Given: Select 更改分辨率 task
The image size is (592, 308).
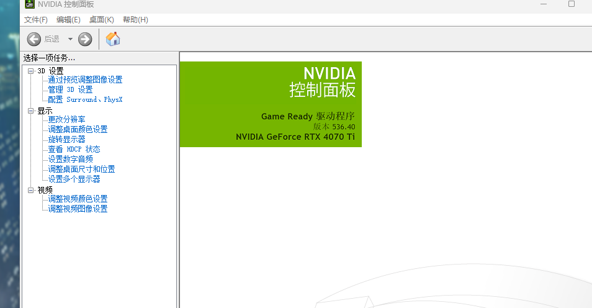Looking at the screenshot, I should pyautogui.click(x=66, y=119).
